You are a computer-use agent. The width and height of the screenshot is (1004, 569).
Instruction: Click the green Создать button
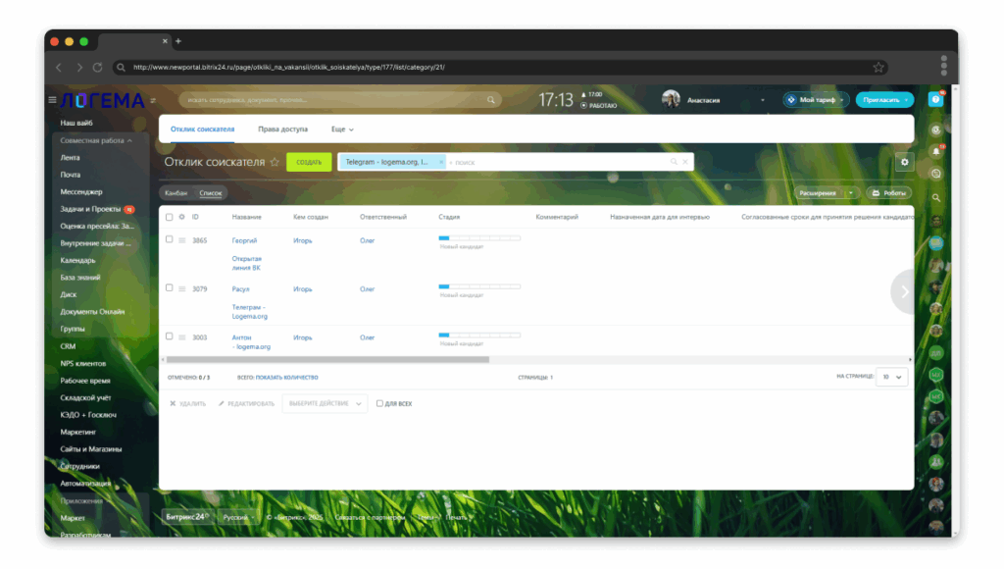pyautogui.click(x=309, y=162)
